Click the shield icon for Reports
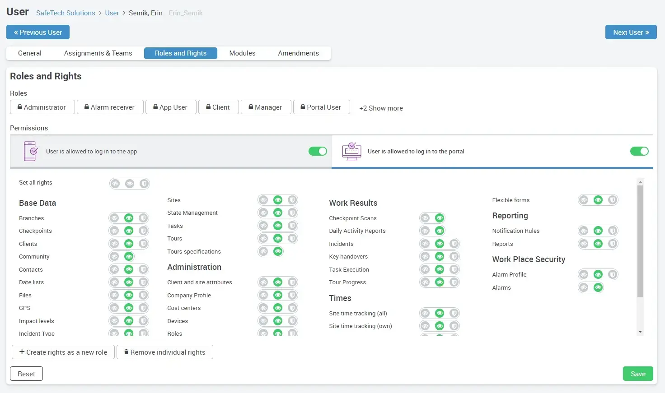Image resolution: width=665 pixels, height=393 pixels. click(x=612, y=244)
